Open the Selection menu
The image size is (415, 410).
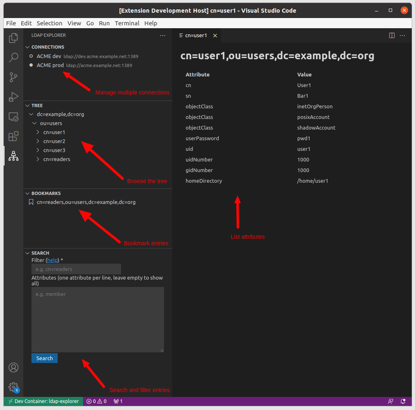click(49, 23)
